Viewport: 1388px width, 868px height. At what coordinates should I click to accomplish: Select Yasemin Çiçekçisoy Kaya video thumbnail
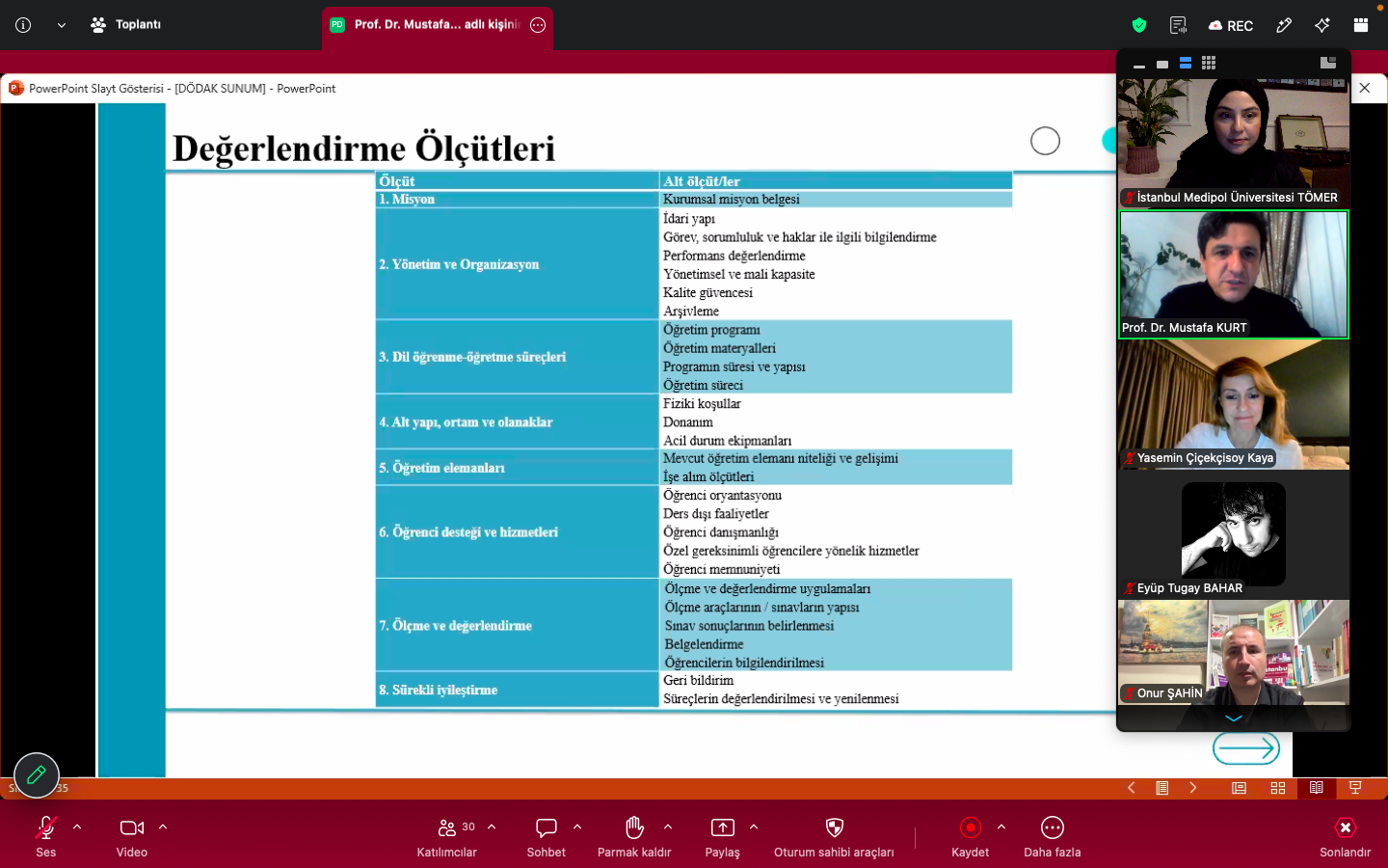1234,405
